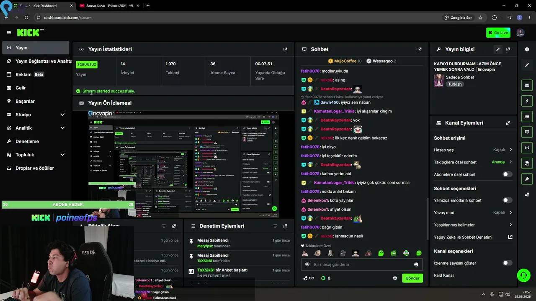
Task: Pop out the Yayın bilgisi panel
Action: 508,49
